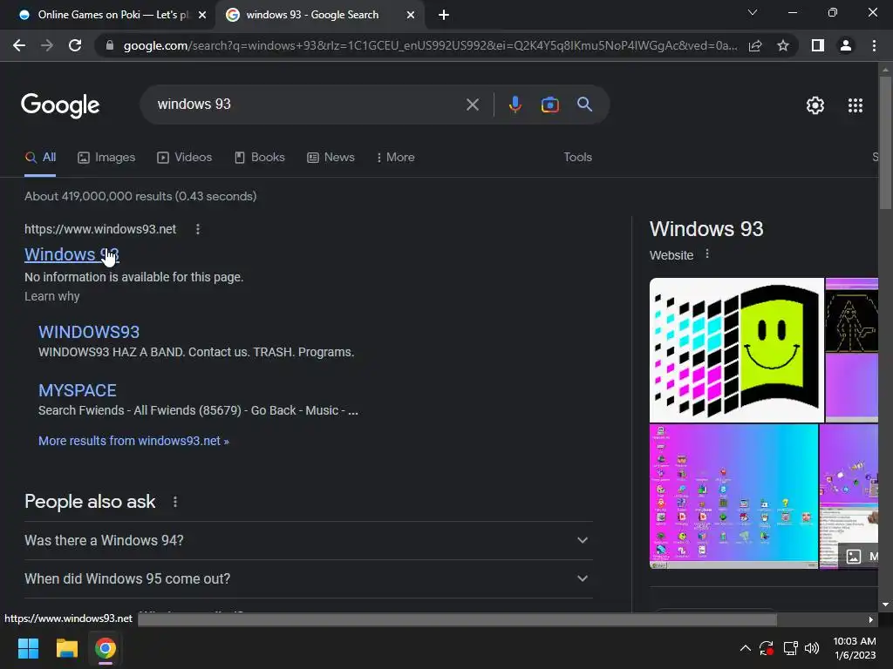
Task: Open the Windows 93 result link
Action: pos(72,254)
